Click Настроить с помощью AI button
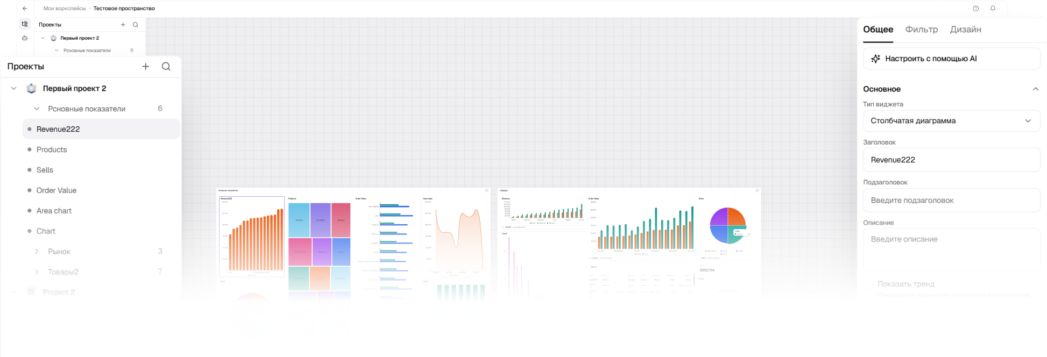 [x=951, y=59]
